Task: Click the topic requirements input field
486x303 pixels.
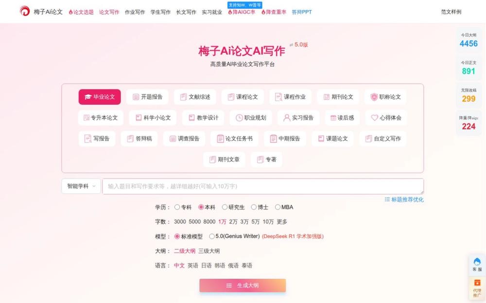Action: [x=262, y=186]
